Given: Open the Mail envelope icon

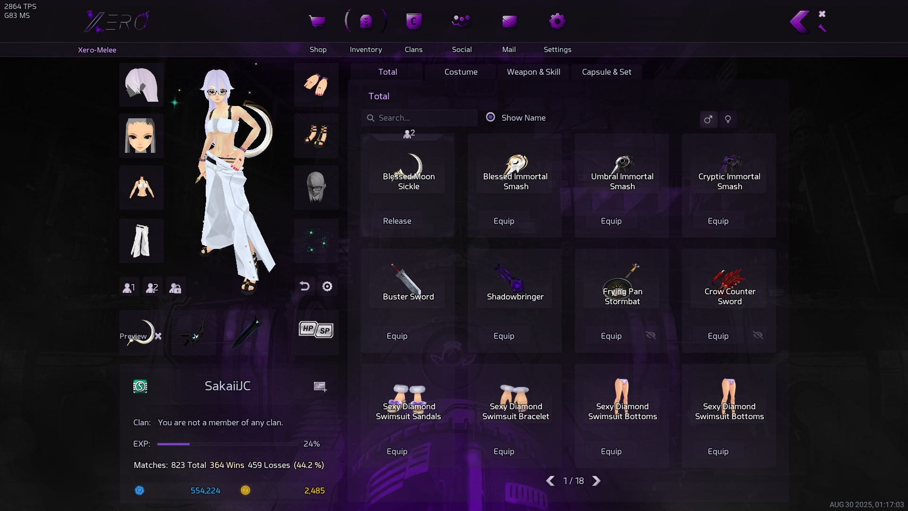Looking at the screenshot, I should pos(509,21).
